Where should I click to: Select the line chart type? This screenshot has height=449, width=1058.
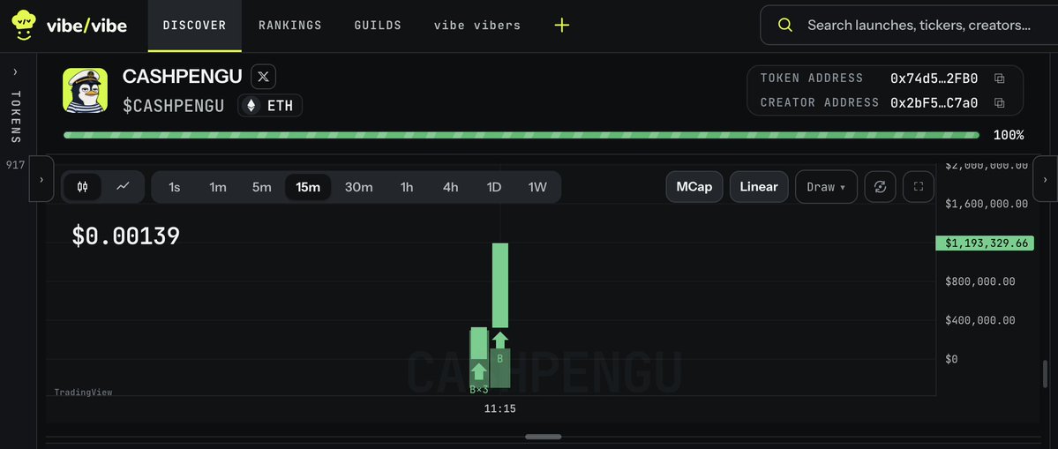click(x=123, y=187)
